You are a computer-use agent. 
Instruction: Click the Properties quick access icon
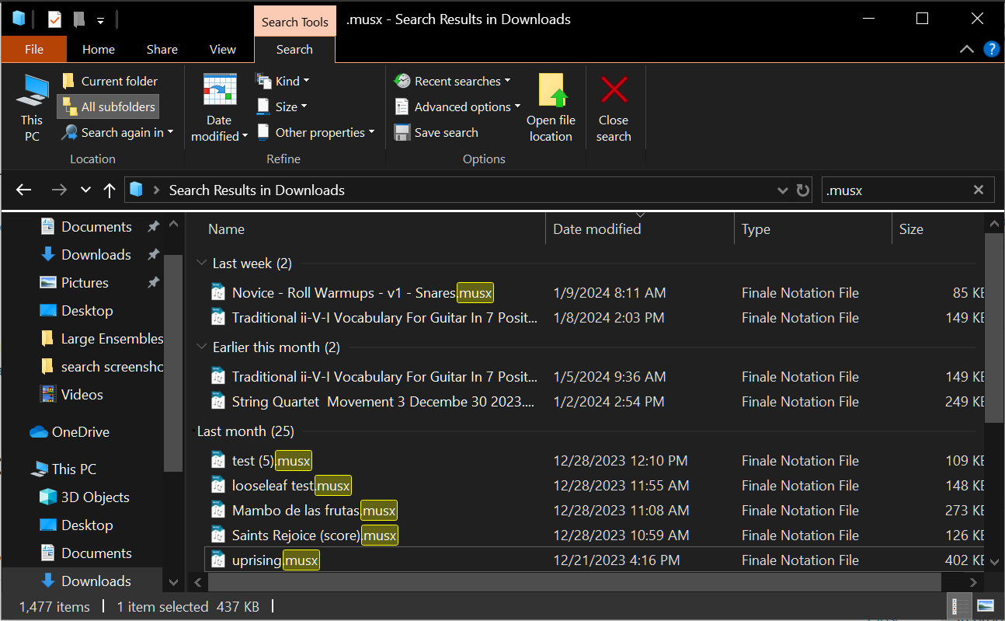tap(54, 19)
